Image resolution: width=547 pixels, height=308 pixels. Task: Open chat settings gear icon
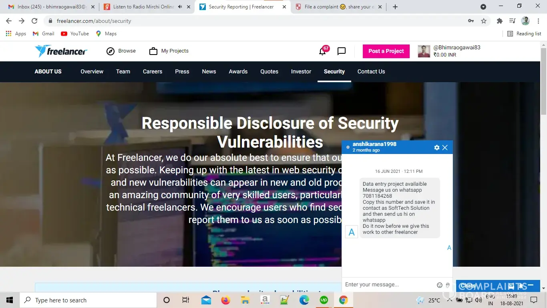437,148
